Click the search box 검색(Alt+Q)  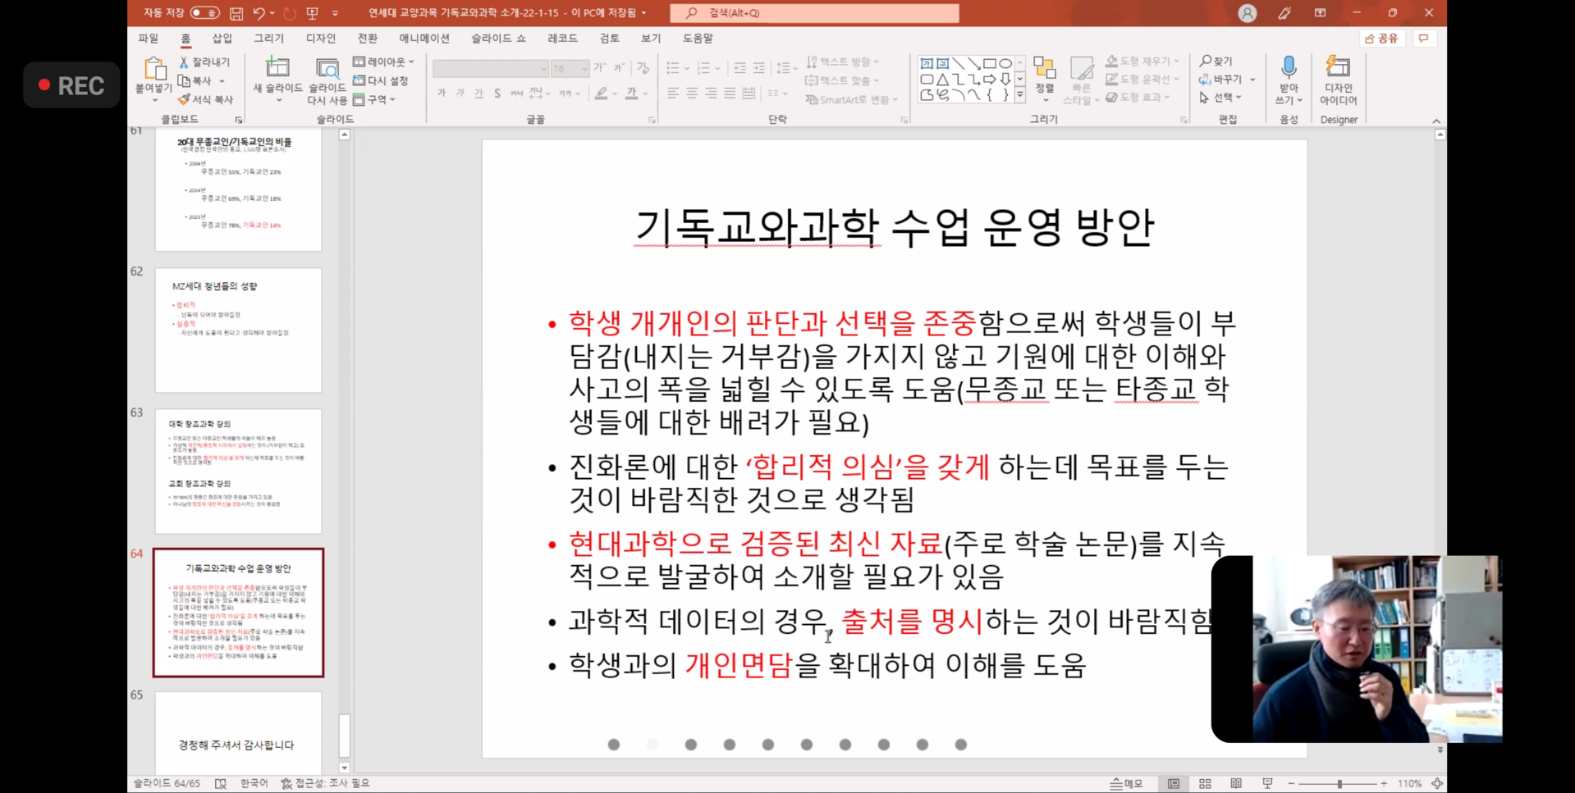tap(814, 13)
